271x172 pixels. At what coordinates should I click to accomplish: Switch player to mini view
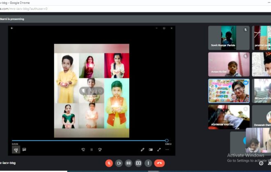click(x=151, y=149)
